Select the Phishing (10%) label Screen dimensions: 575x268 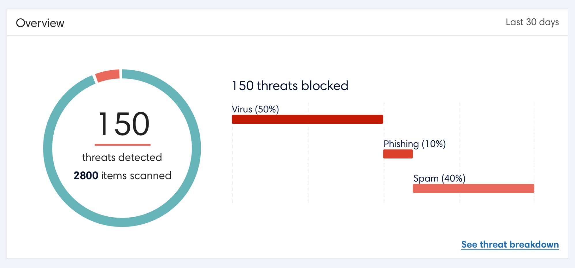414,144
